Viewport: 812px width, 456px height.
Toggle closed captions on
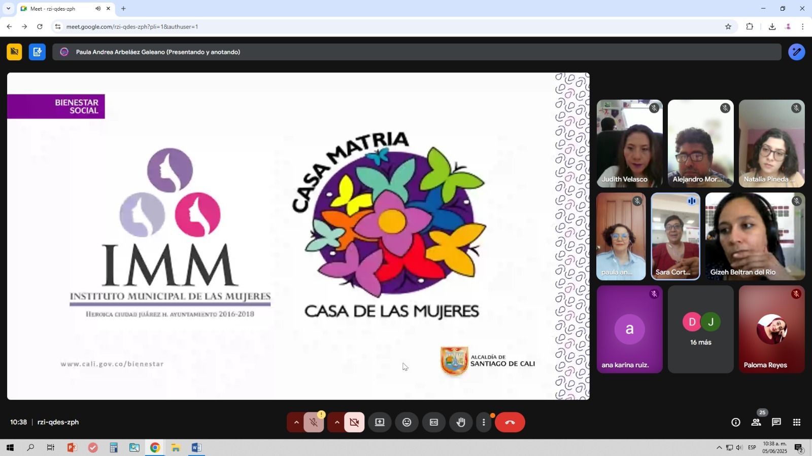(x=434, y=422)
